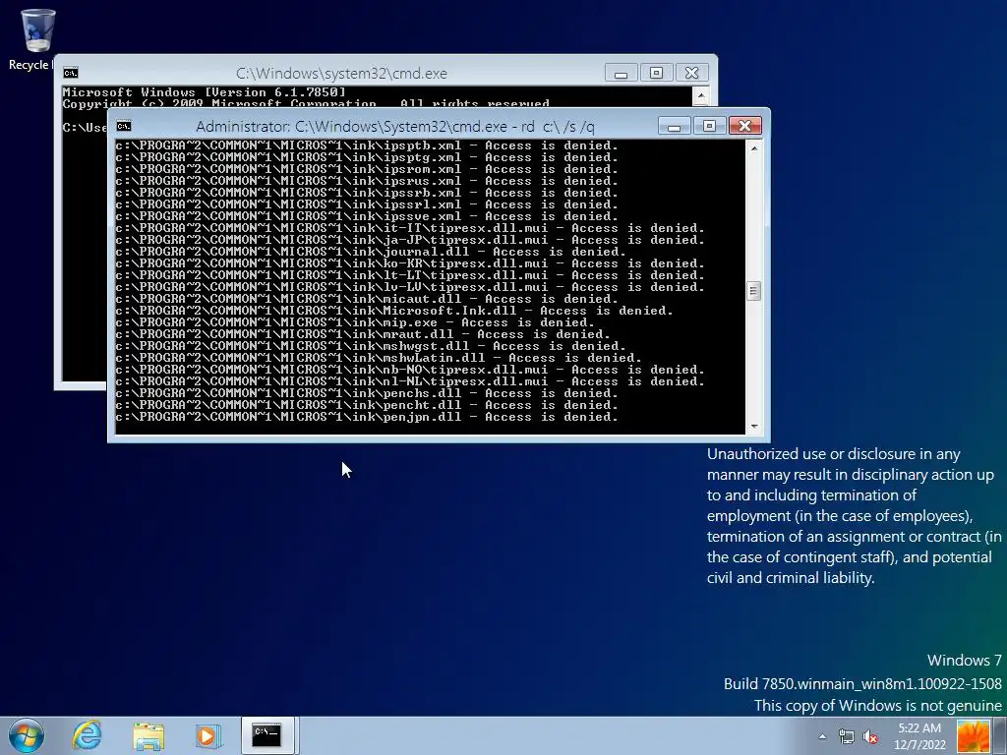This screenshot has height=755, width=1007.
Task: Click the muted volume tray icon
Action: coord(871,736)
